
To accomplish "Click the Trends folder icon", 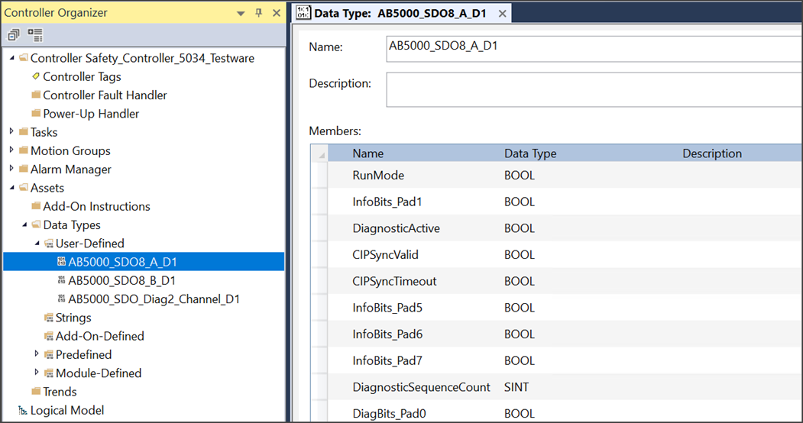I will [35, 392].
